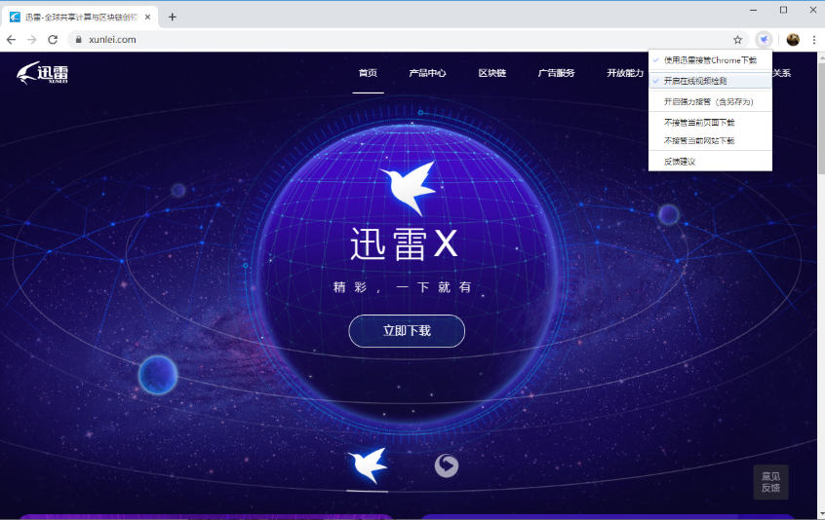Choose 不接管当前页面下载 from the menu

pyautogui.click(x=699, y=123)
